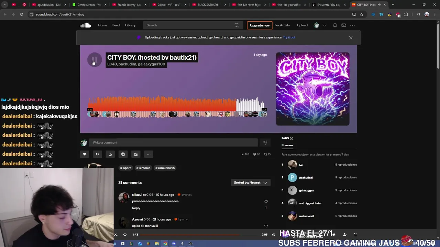Open the Sorted by: Newest dropdown
This screenshot has width=440, height=247.
(251, 183)
